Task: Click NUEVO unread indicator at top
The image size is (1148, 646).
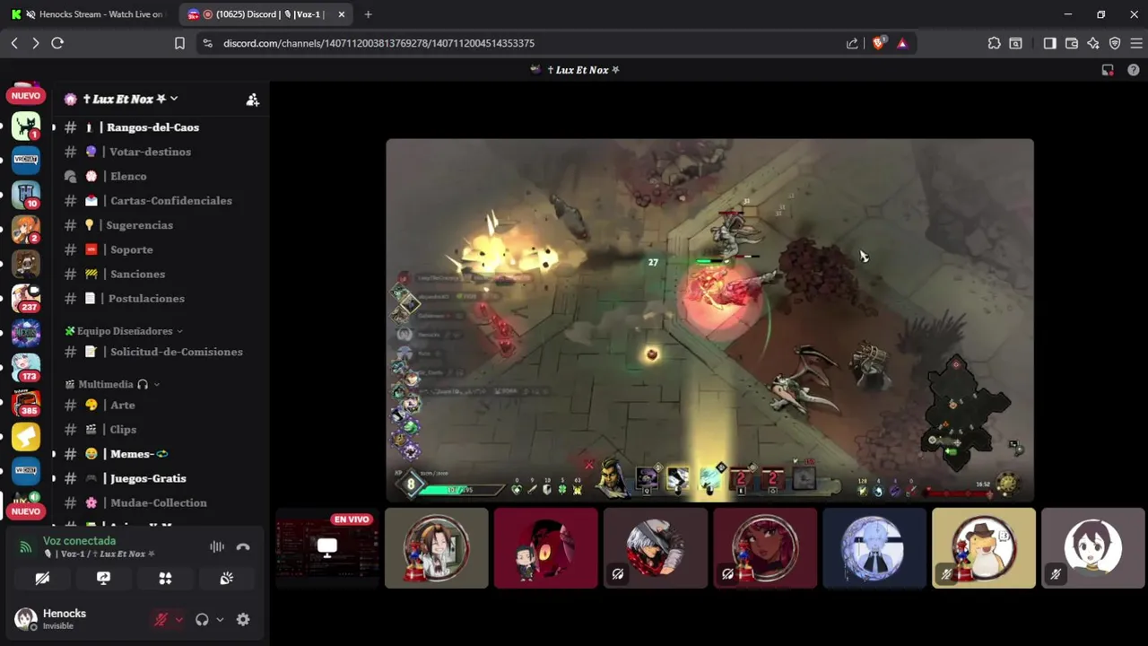Action: click(25, 95)
